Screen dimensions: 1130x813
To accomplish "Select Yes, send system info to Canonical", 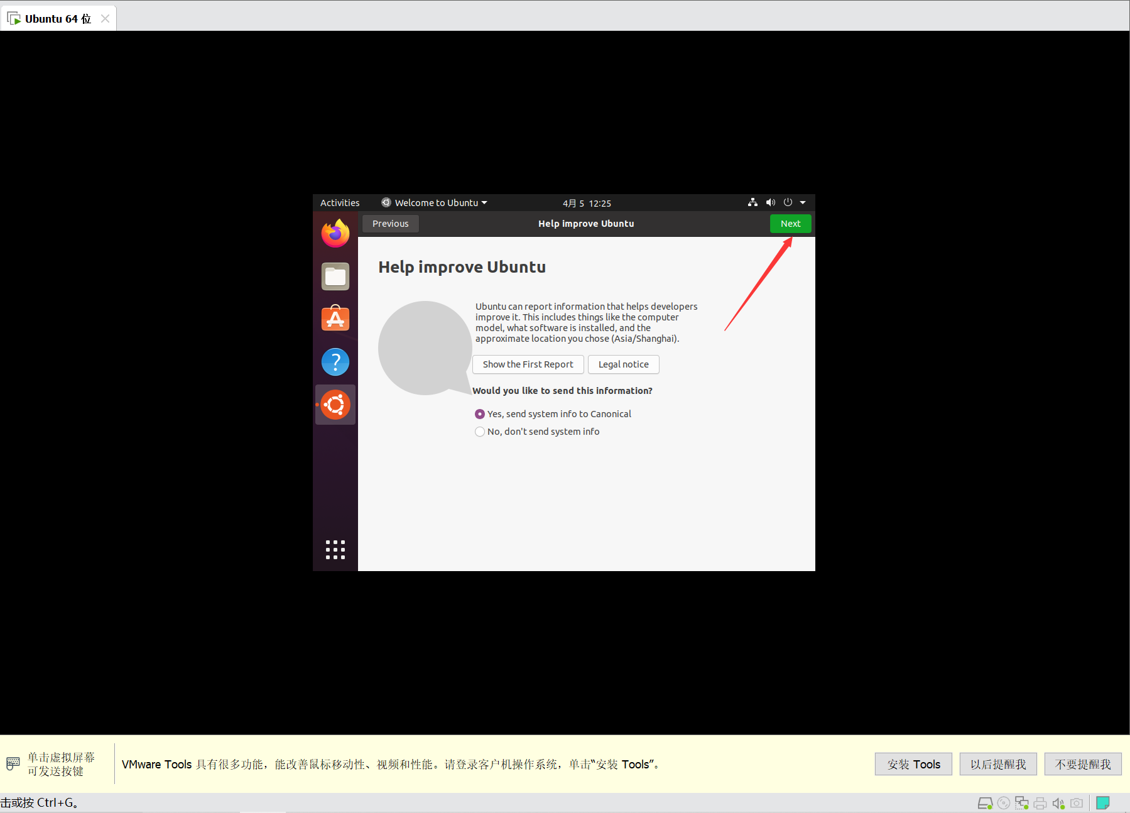I will [x=553, y=414].
